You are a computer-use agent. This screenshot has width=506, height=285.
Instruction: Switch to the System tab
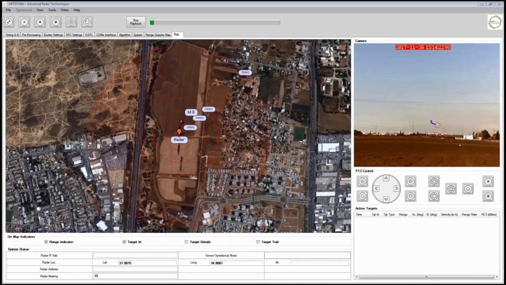point(138,35)
